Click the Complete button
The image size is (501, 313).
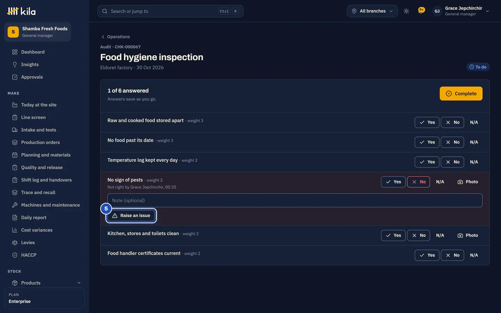tap(461, 94)
